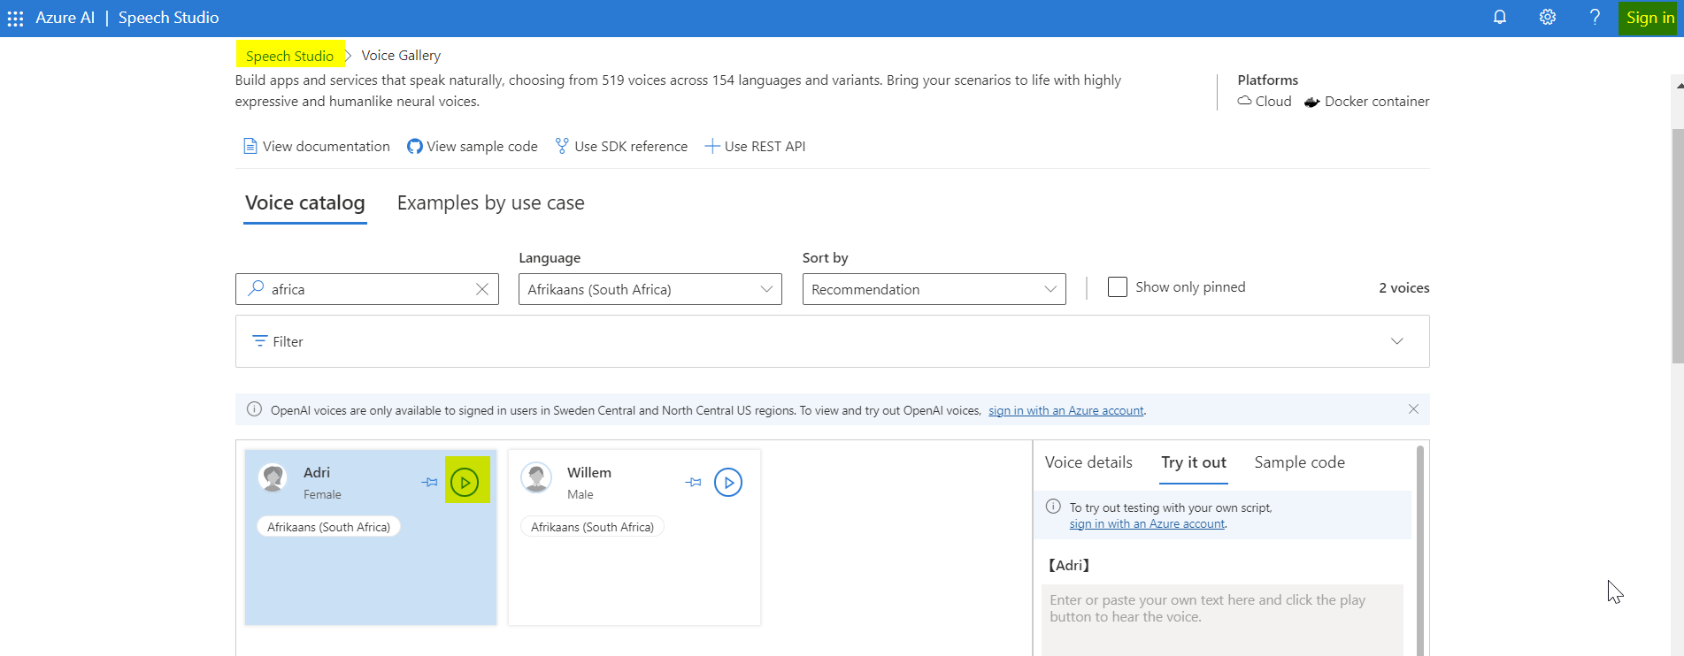The width and height of the screenshot is (1684, 656).
Task: Click Adri's avatar picture
Action: [273, 477]
